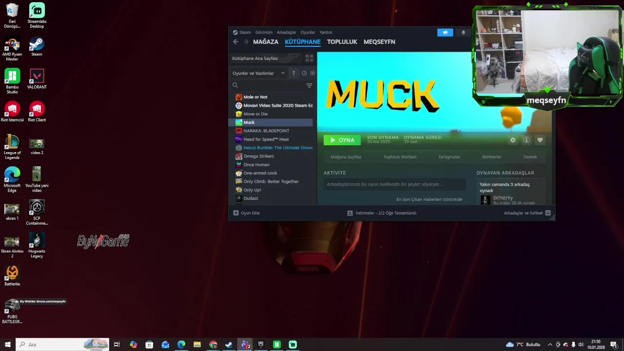Open the Steam announcements megaphone button
The width and height of the screenshot is (624, 351).
tap(445, 33)
